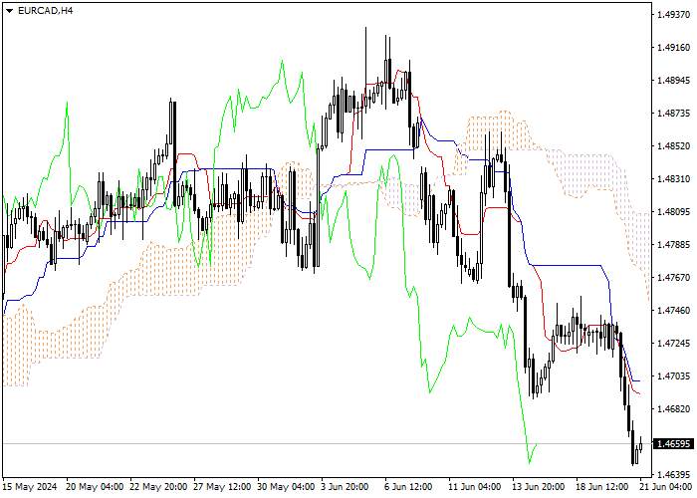
Task: Click the 1.46395 price scale value
Action: [x=674, y=473]
